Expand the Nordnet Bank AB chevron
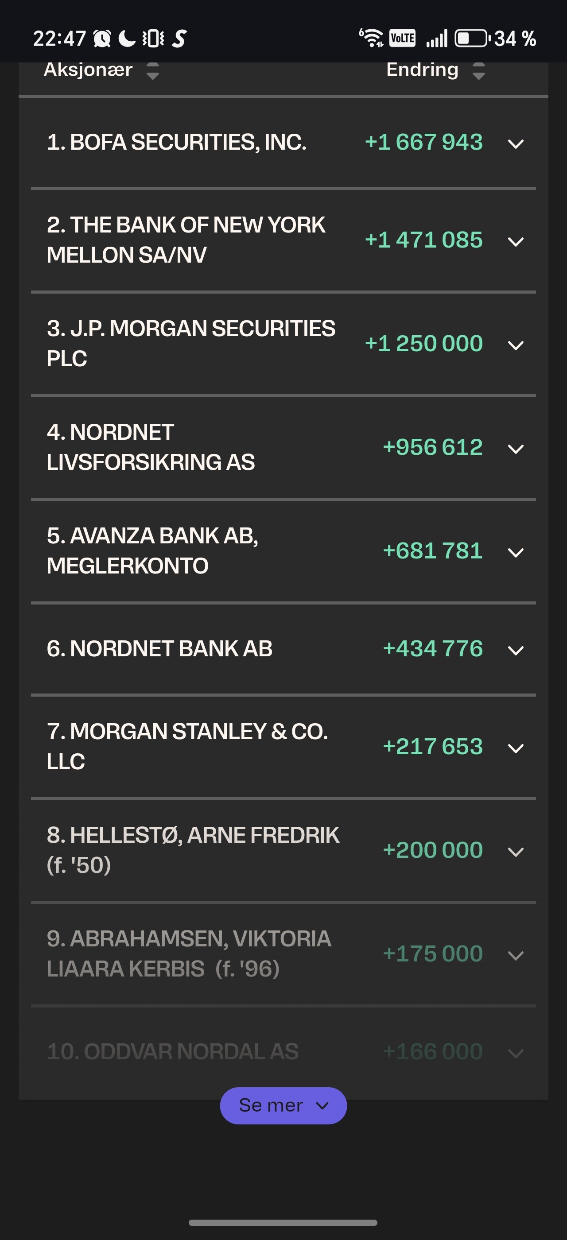Viewport: 567px width, 1240px height. [516, 650]
